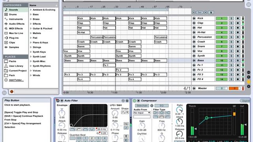Viewport: 253px width, 142px height.
Task: Adjust the Compressor Ratio knob
Action: pyautogui.click(x=179, y=110)
